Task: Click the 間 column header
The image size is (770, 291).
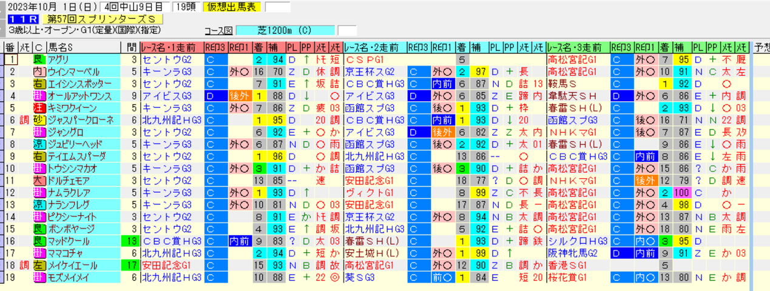Action: 132,47
